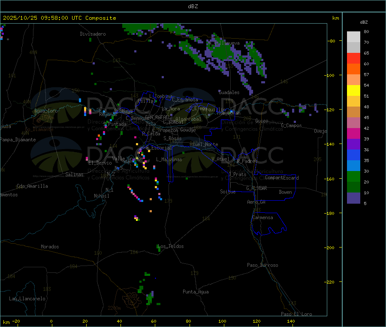The image size is (386, 327).
Task: Click the Nihuil location label
Action: click(101, 196)
